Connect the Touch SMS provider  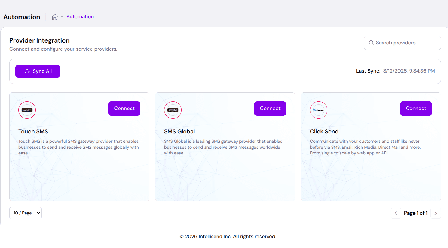pyautogui.click(x=124, y=109)
